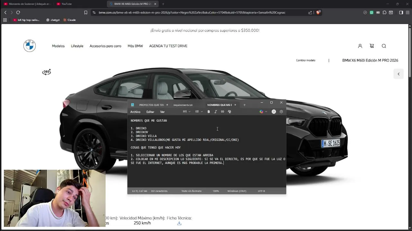412x231 pixels.
Task: Open the browser extensions puzzle icon
Action: (x=384, y=13)
